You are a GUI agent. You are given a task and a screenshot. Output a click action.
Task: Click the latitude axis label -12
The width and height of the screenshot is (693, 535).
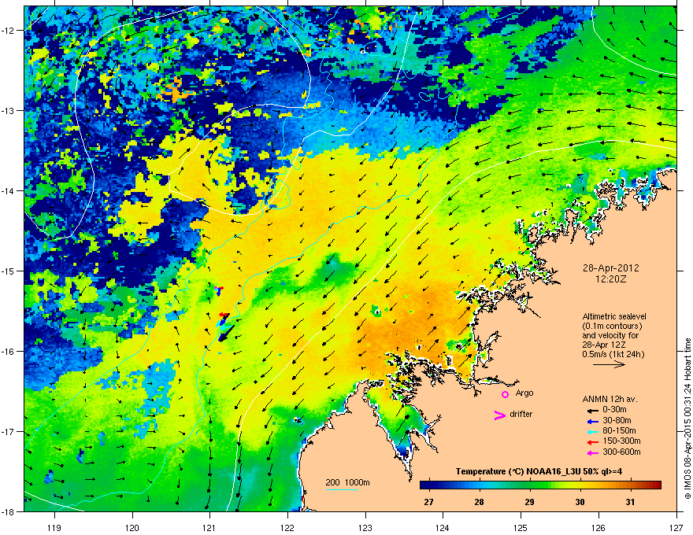(9, 31)
